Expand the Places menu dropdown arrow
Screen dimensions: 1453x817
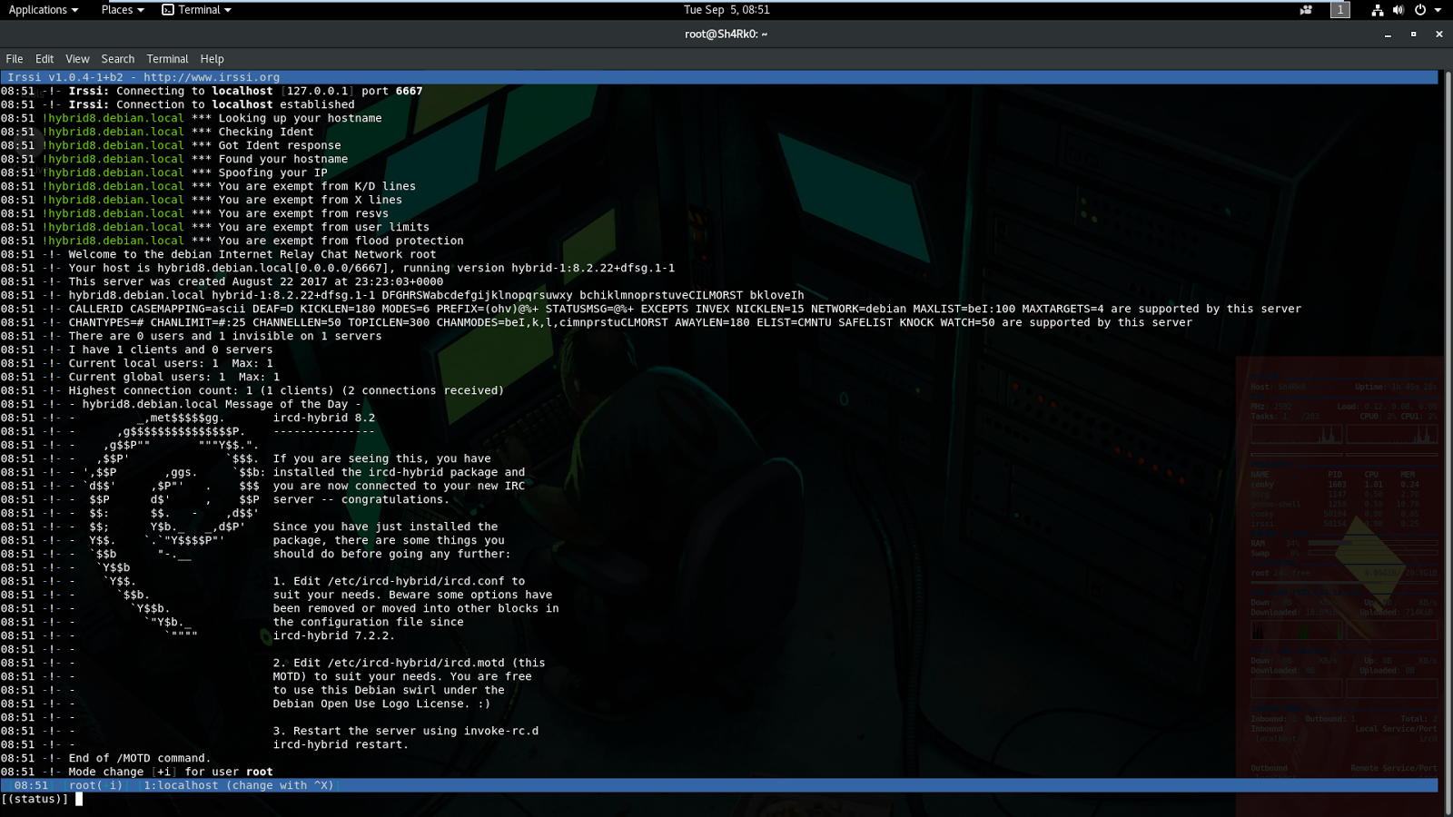tap(139, 10)
